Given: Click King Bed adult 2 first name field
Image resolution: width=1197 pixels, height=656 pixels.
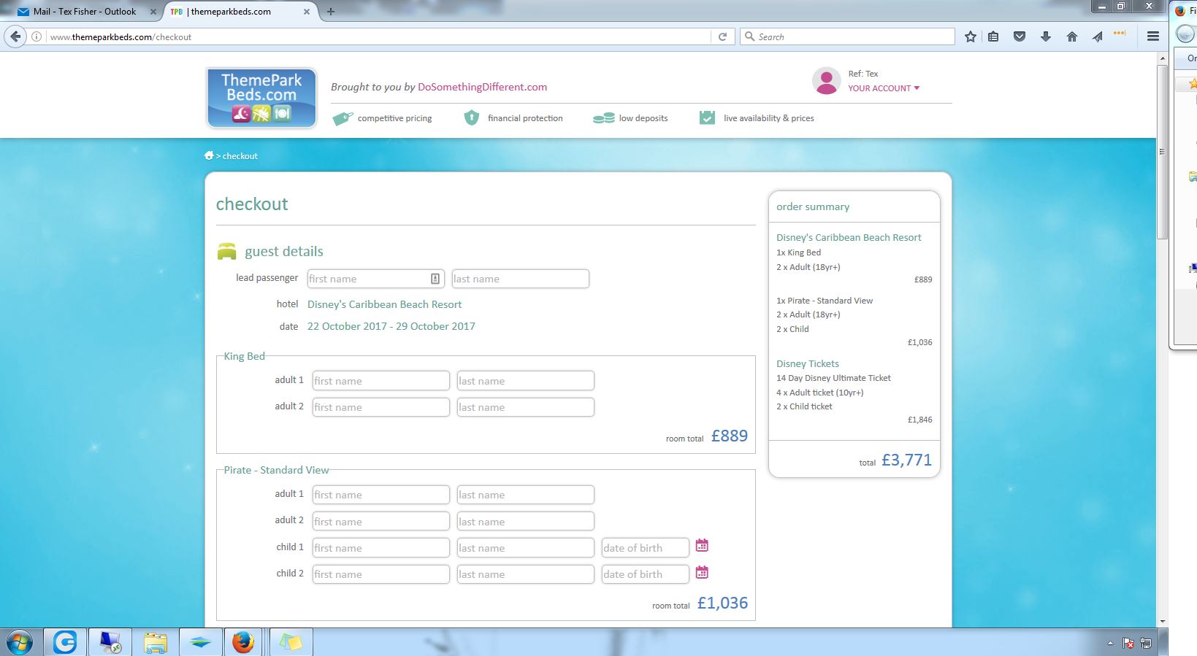Looking at the screenshot, I should tap(380, 407).
